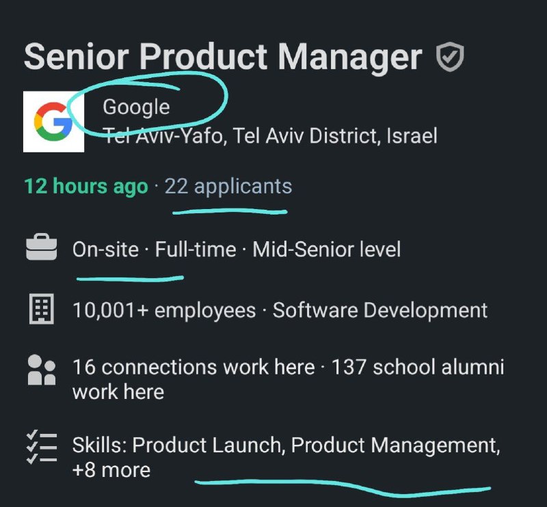The width and height of the screenshot is (547, 507).
Task: Click the Product Launch skill text
Action: (207, 446)
